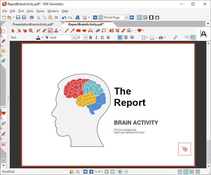Screen dimensions: 211x175
Task: Open the Arial font name dropdown
Action: pos(74,38)
